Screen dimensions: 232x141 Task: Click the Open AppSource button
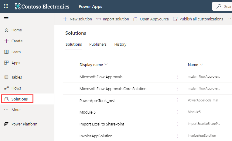[151, 19]
